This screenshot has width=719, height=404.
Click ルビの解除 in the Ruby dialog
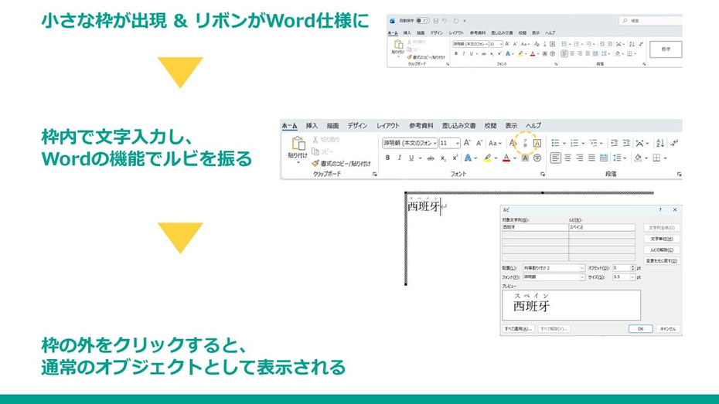pos(662,250)
